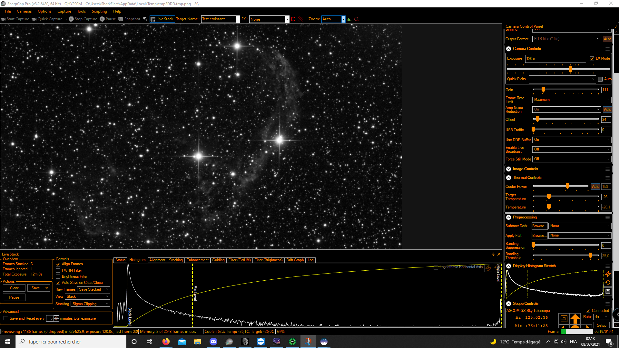The width and height of the screenshot is (619, 348).
Task: Open the Windows Start menu
Action: (x=8, y=342)
